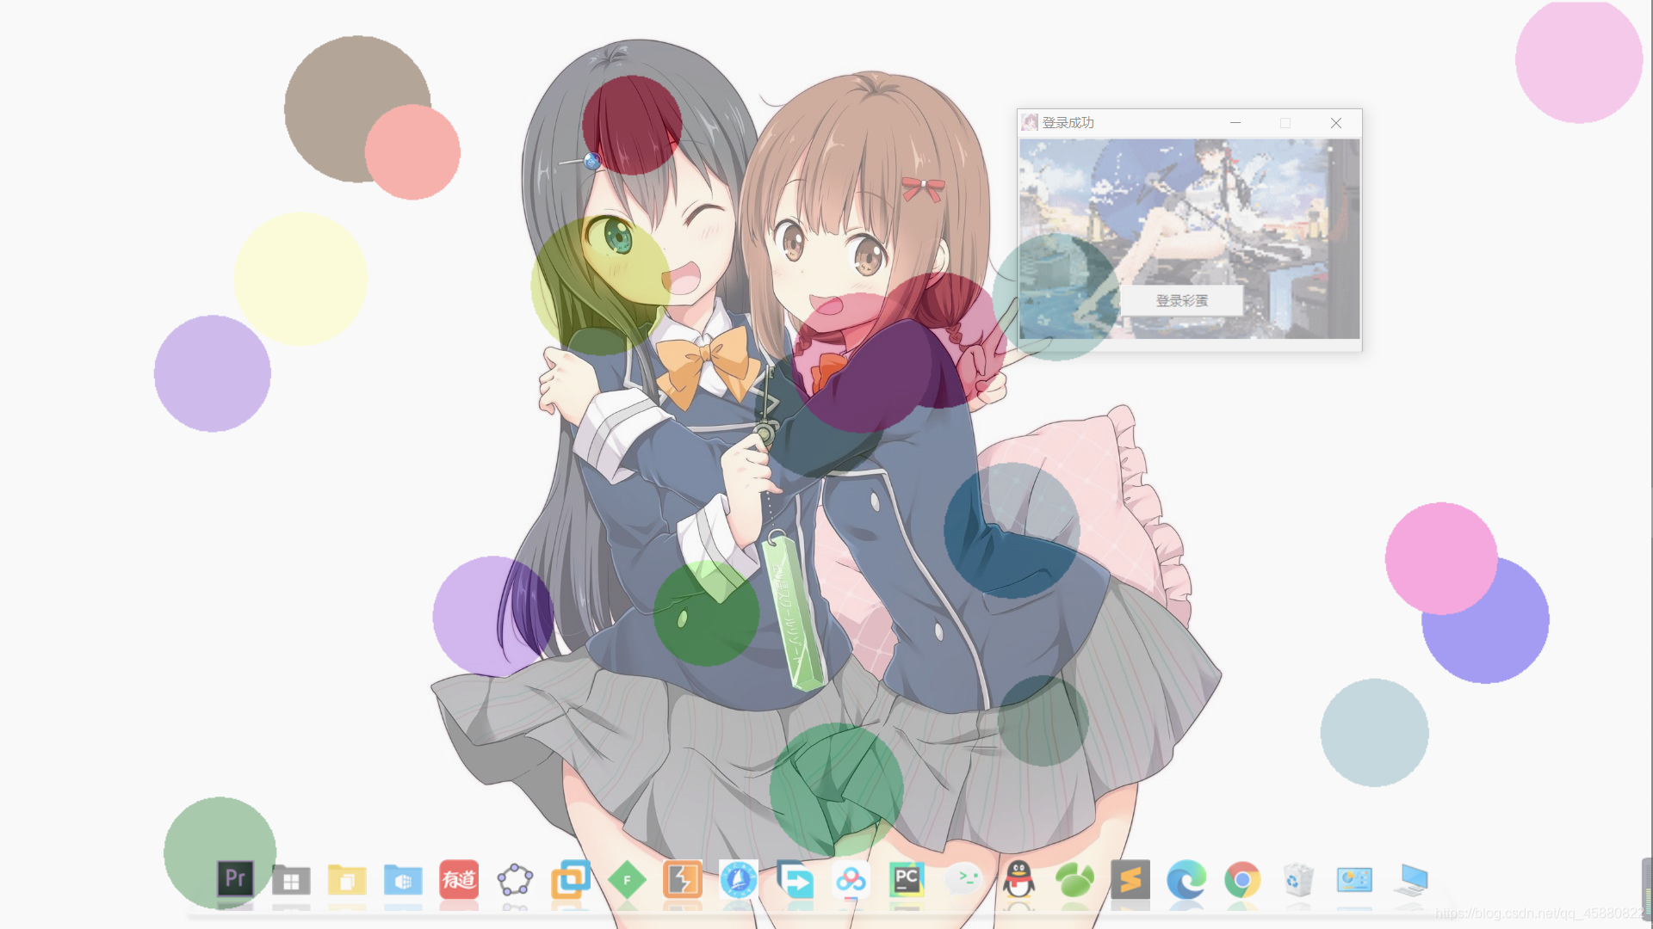Launch PyCharm
Viewport: 1653px width, 929px height.
907,881
